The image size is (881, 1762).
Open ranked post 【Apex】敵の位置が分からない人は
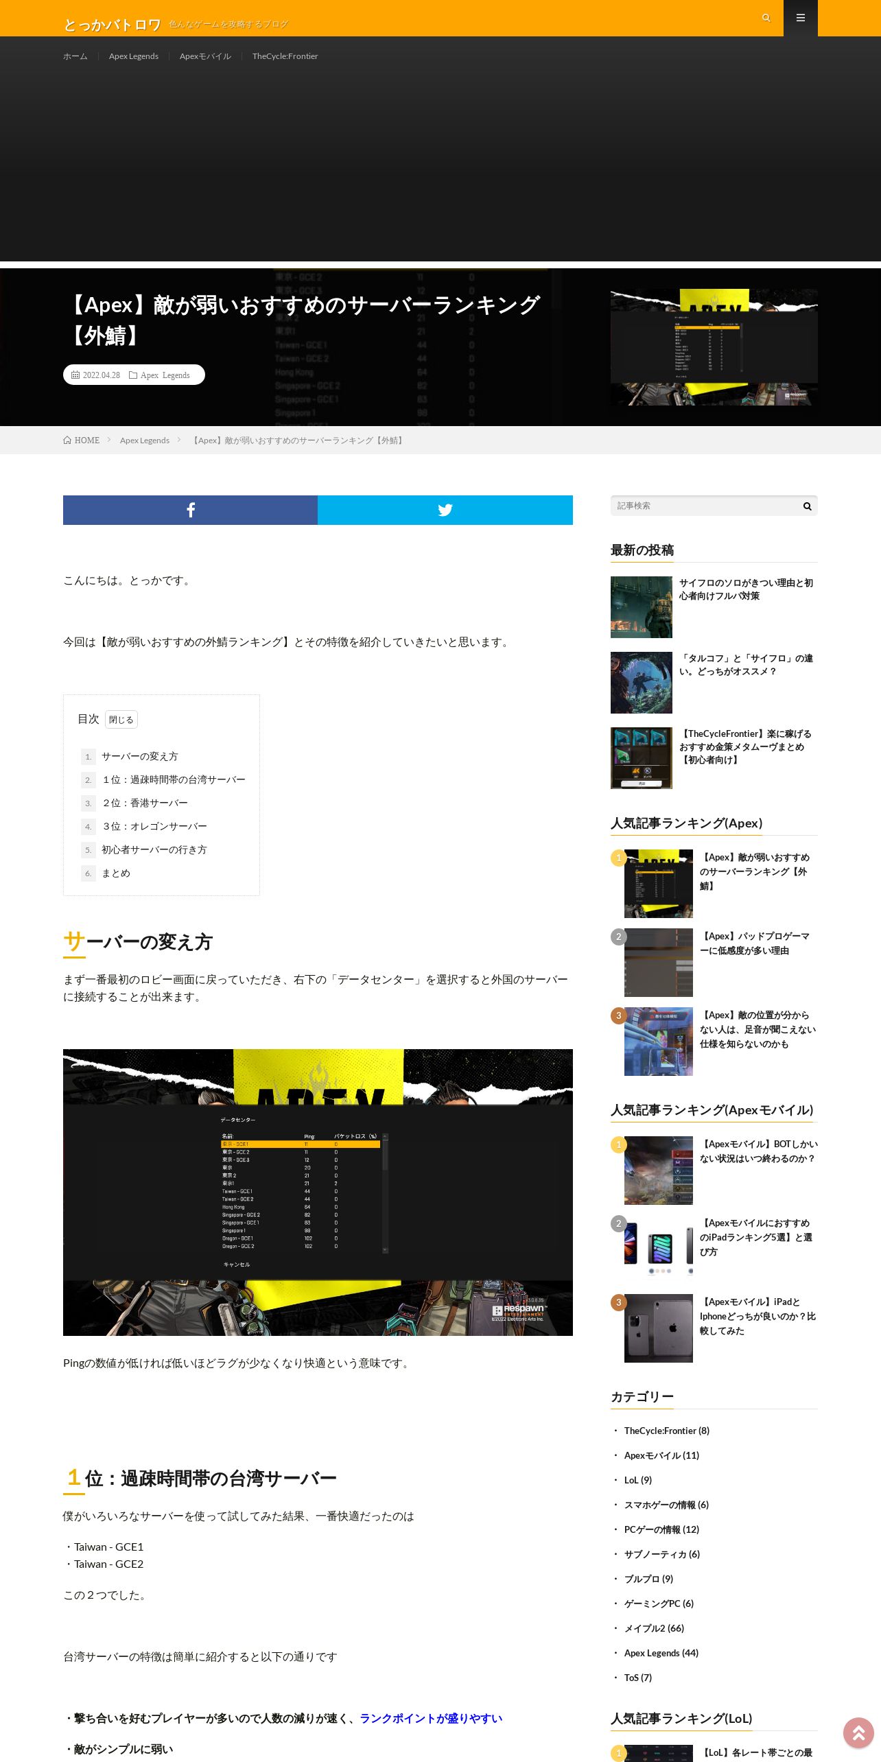point(757,1029)
